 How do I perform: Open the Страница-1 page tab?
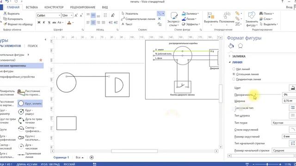(61, 157)
